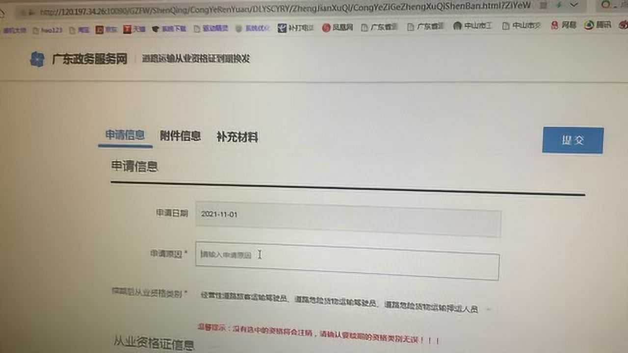The image size is (628, 353).
Task: Click the red 温馨提示 warning text
Action: point(318,333)
